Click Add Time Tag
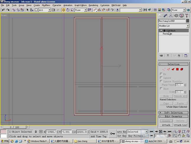This screenshot has height=144, width=191. tap(98, 136)
